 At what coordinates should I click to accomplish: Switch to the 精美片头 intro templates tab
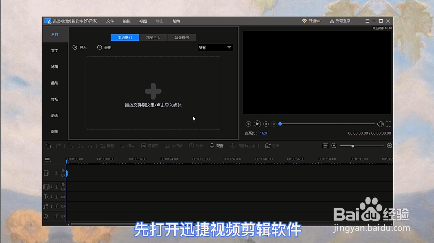[x=153, y=37]
